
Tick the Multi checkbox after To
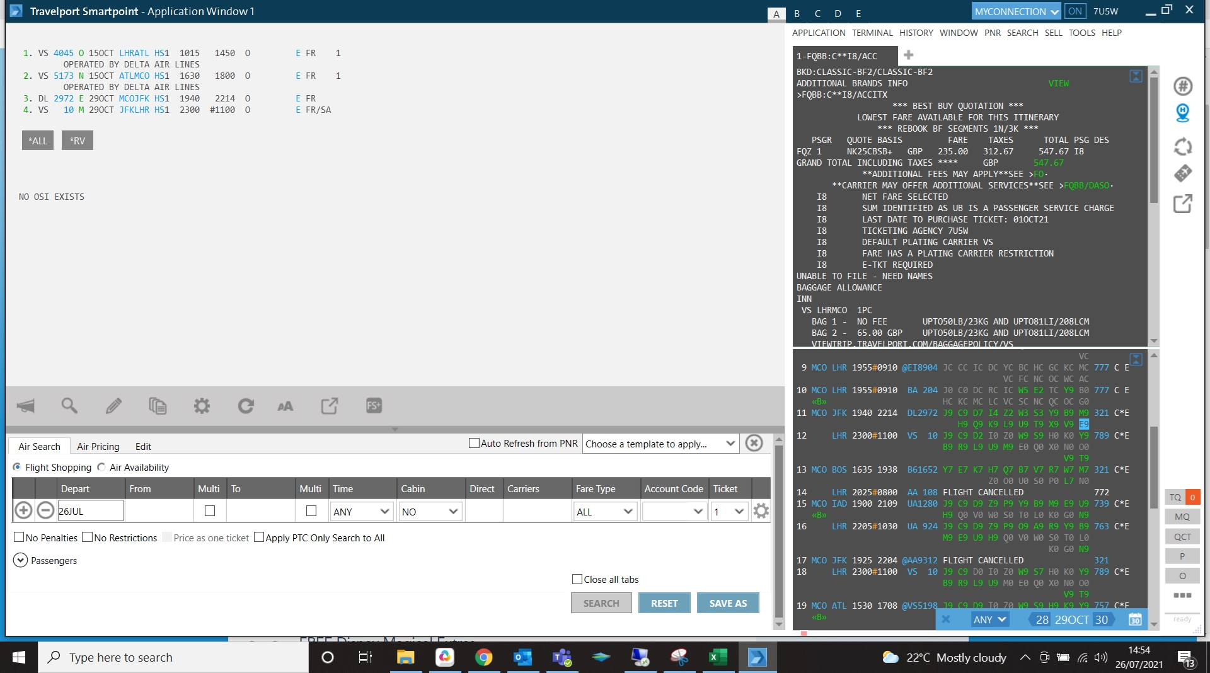311,511
